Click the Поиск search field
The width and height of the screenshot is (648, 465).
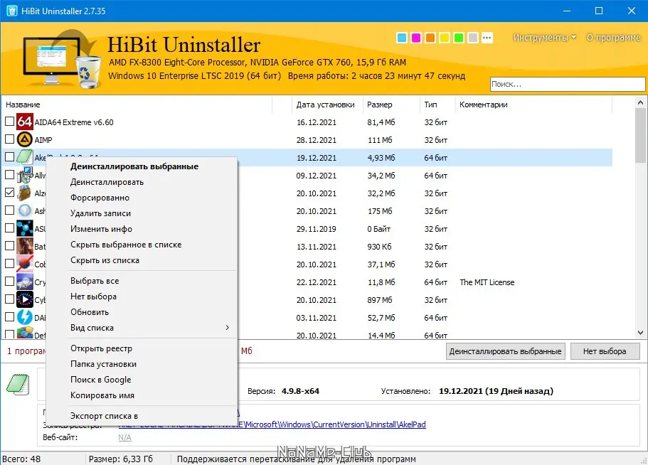[568, 84]
